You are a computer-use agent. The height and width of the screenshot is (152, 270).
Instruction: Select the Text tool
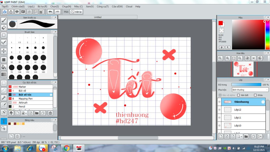pos(4,121)
